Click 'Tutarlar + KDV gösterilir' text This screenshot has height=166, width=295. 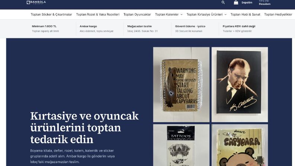(237, 31)
